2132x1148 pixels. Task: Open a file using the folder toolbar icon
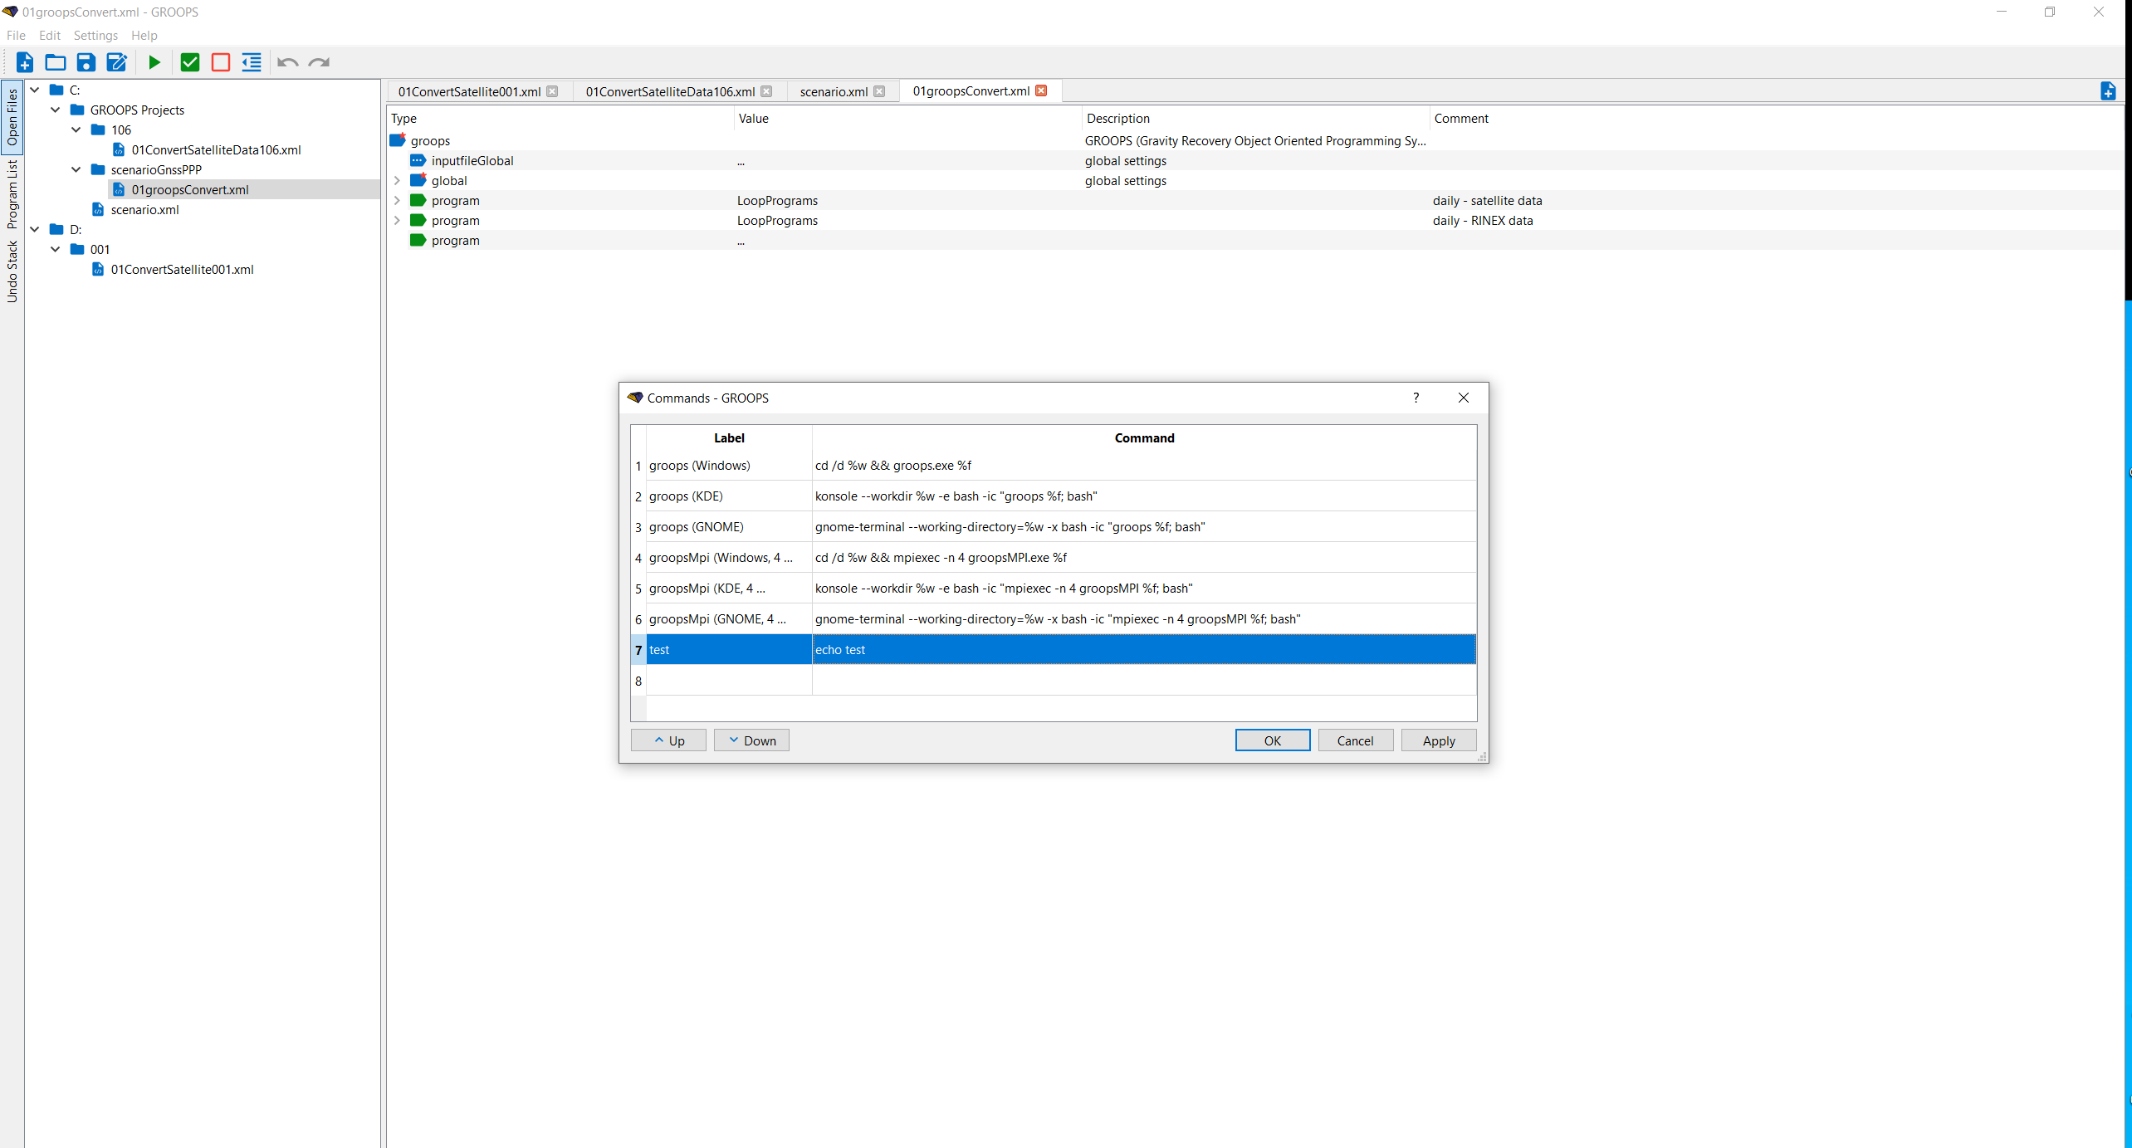tap(55, 62)
